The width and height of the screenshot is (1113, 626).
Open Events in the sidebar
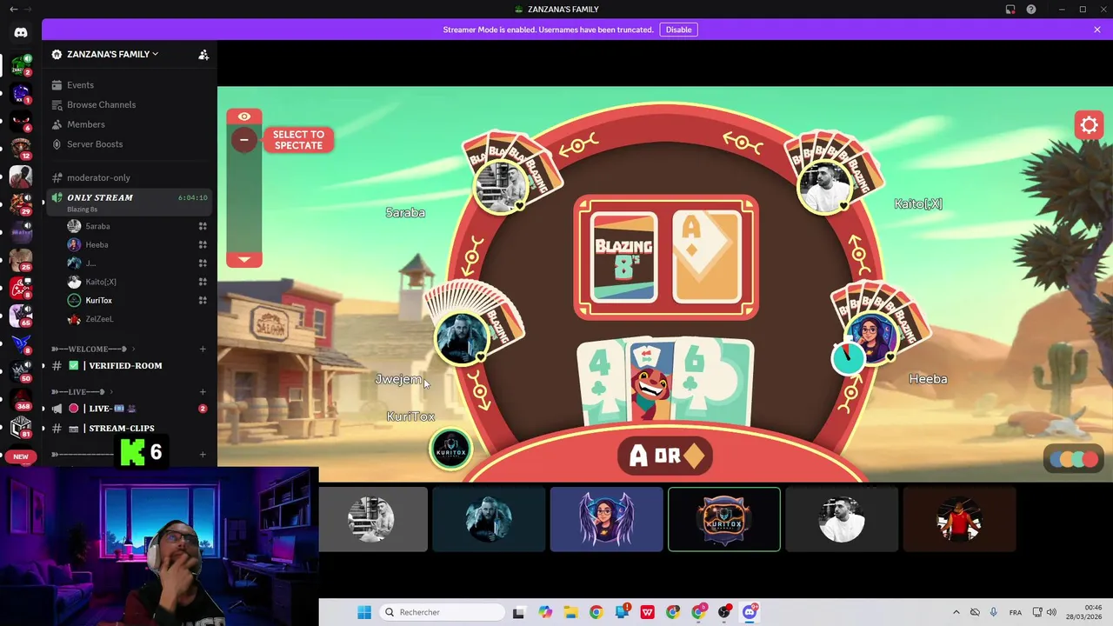tap(80, 85)
